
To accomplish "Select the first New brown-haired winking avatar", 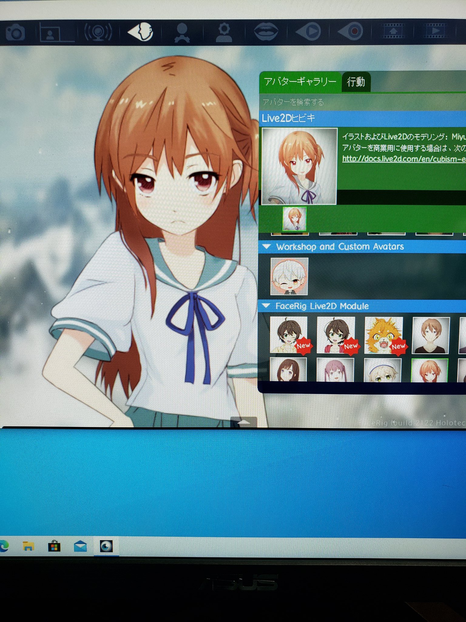I will pyautogui.click(x=289, y=335).
